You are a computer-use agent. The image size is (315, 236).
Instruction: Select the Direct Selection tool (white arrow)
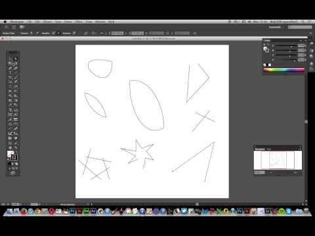16,59
